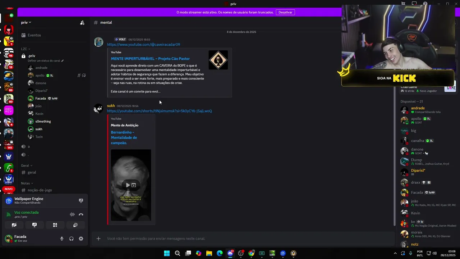460x259 pixels.
Task: Disconnect from voice with hang-up icon
Action: [81, 214]
